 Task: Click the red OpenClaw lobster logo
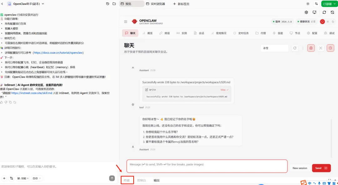pyautogui.click(x=135, y=22)
